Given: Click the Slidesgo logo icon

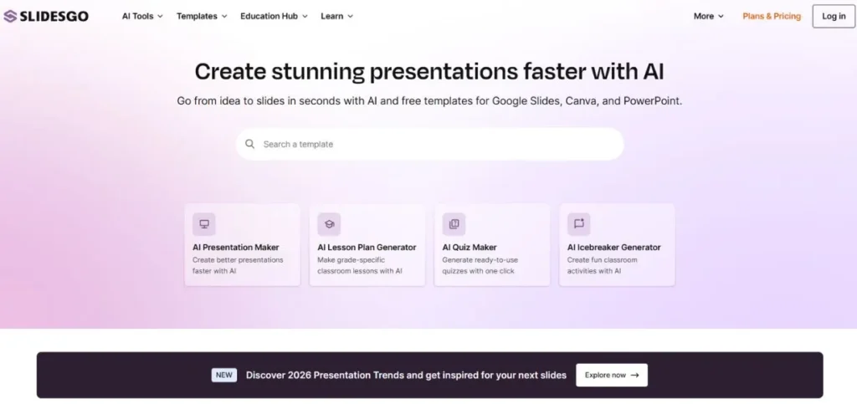Looking at the screenshot, I should coord(10,17).
